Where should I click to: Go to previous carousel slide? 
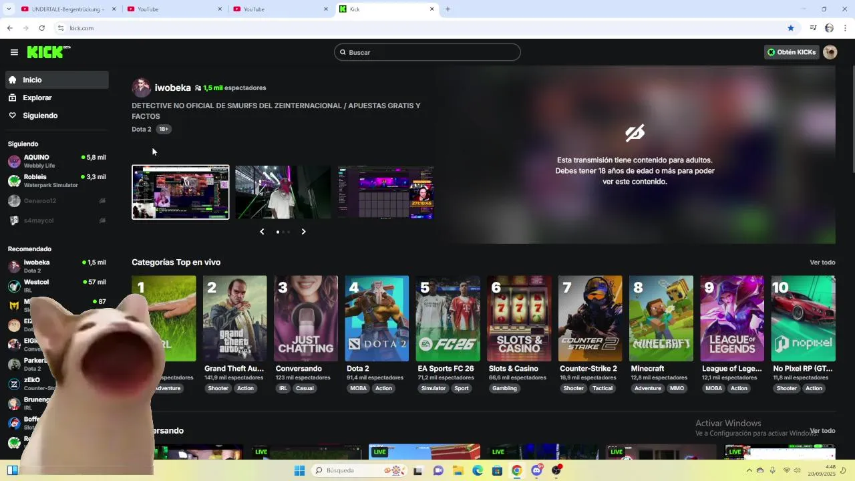(x=262, y=232)
